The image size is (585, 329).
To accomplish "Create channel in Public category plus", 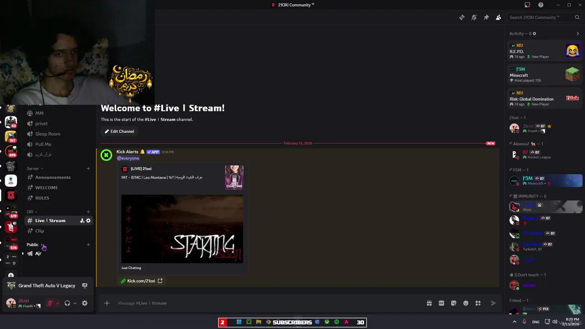I will coord(88,244).
